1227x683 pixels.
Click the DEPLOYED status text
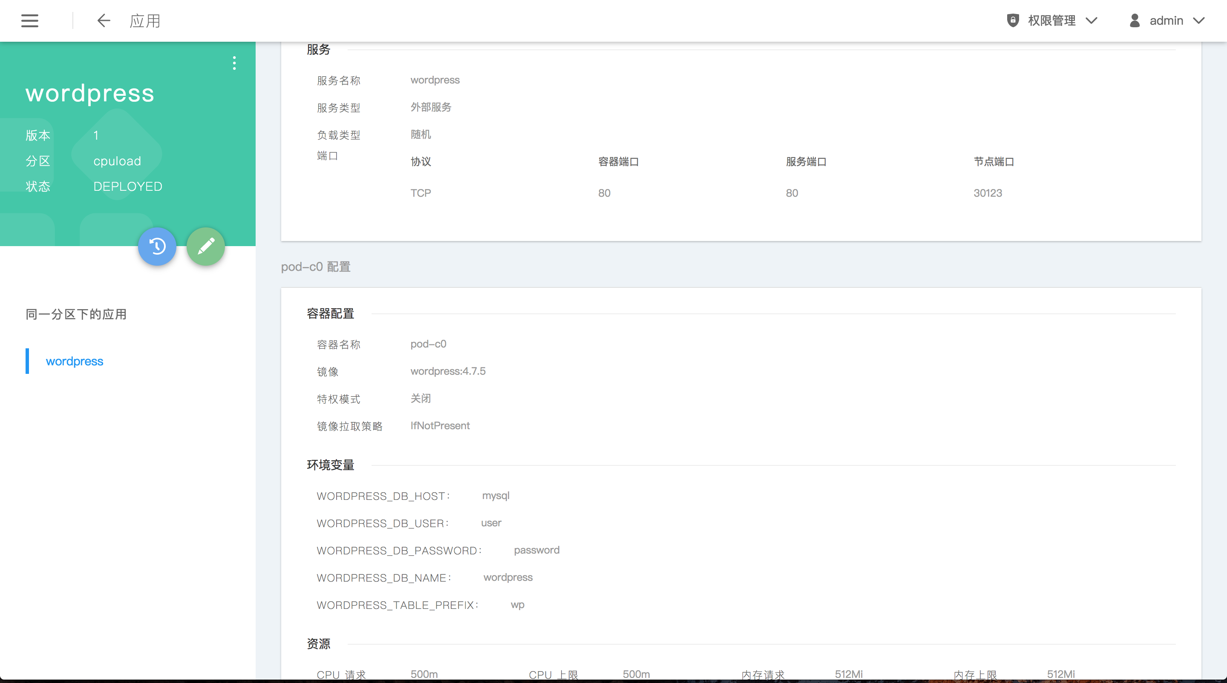[128, 186]
